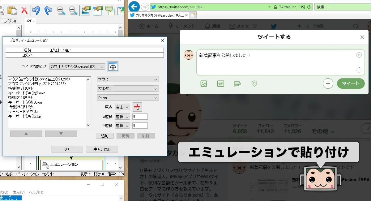The height and width of the screenshot is (201, 371).
Task: Click the red crosshair coordinate picker
Action: pos(137,107)
